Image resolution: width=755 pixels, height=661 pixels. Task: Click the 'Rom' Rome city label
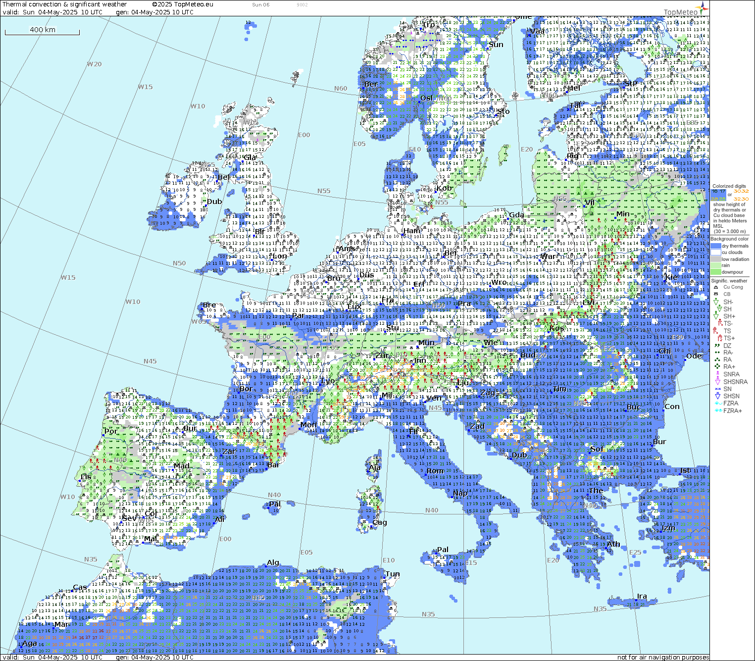(435, 471)
